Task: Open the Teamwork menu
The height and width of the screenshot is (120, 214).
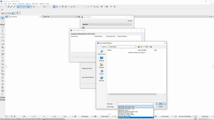Action: 35,4
